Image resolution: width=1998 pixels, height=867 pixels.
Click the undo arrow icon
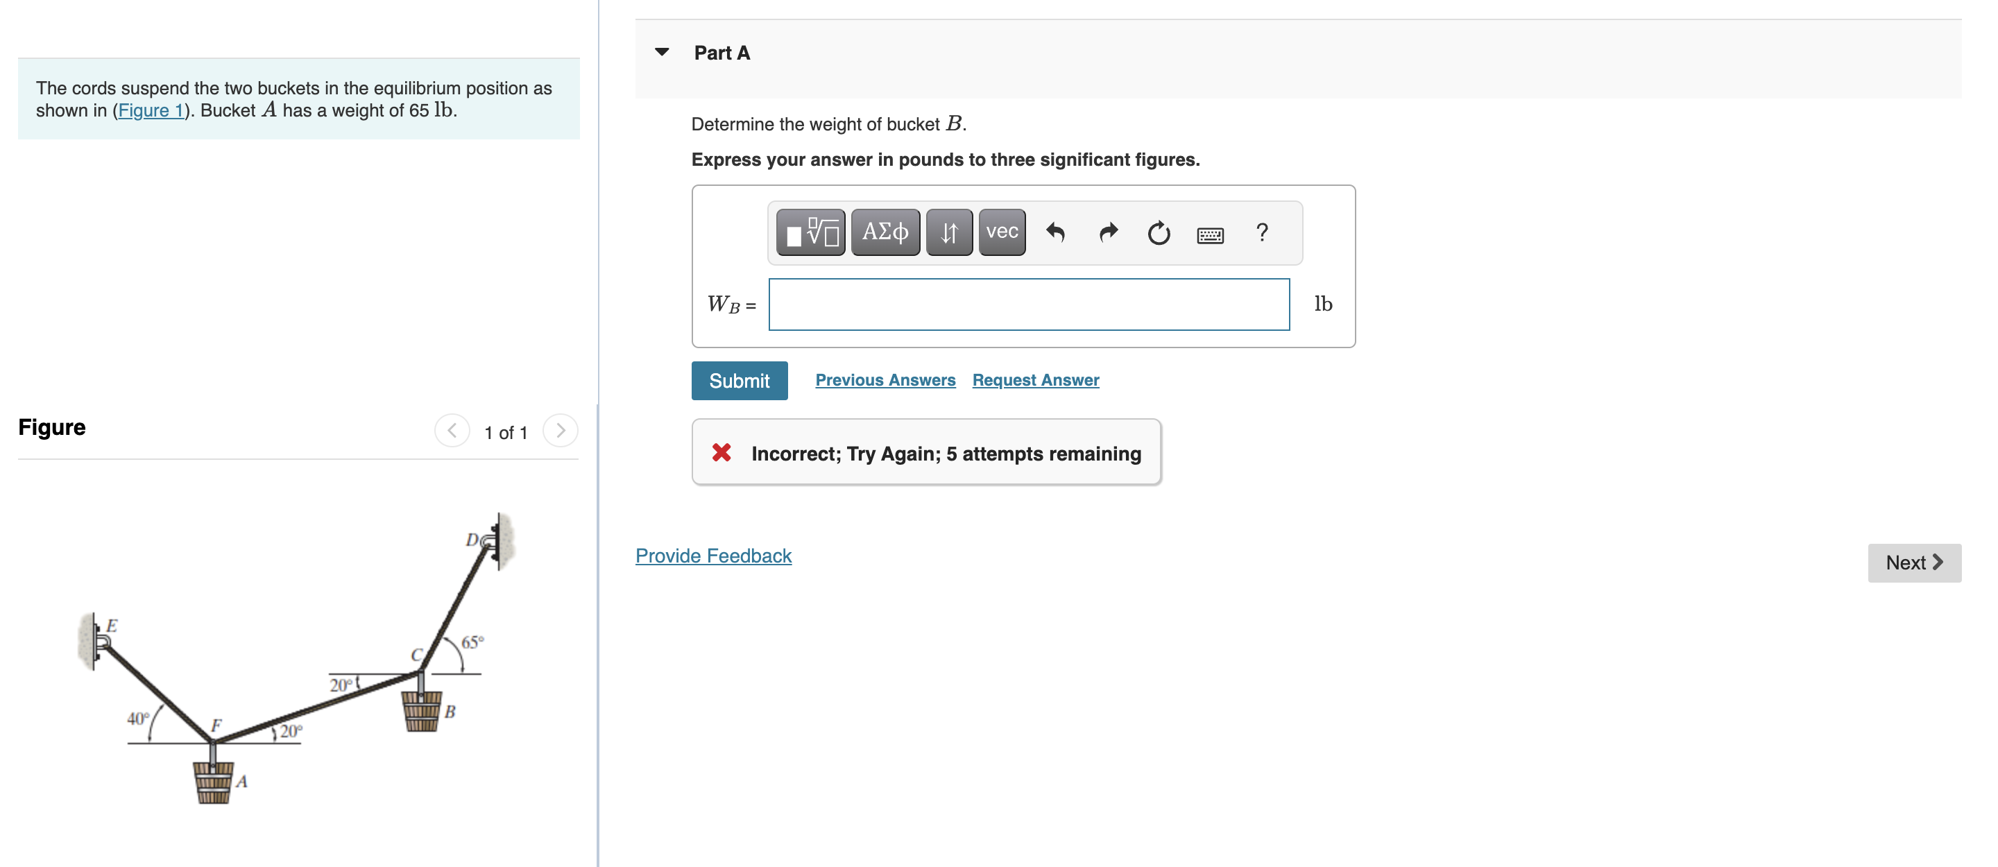coord(1054,232)
